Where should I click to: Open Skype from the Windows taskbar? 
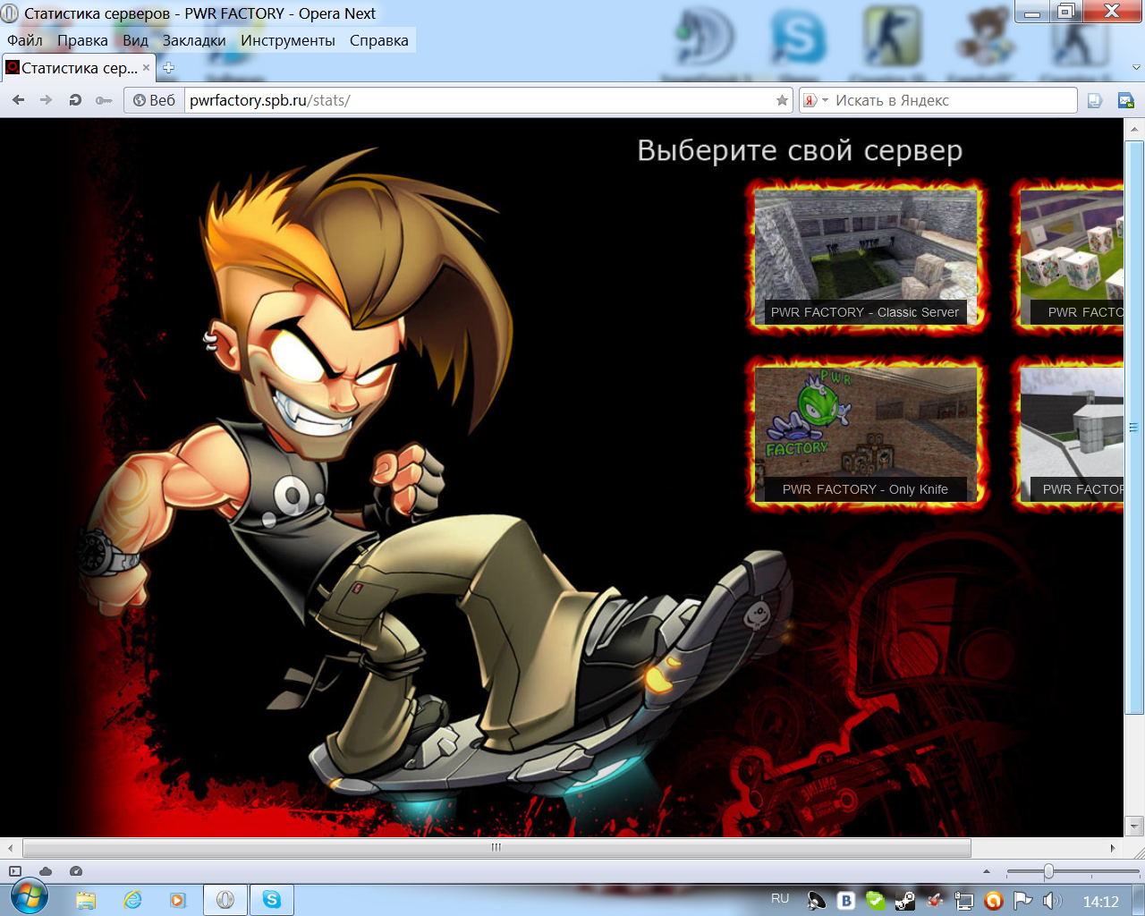coord(272,900)
